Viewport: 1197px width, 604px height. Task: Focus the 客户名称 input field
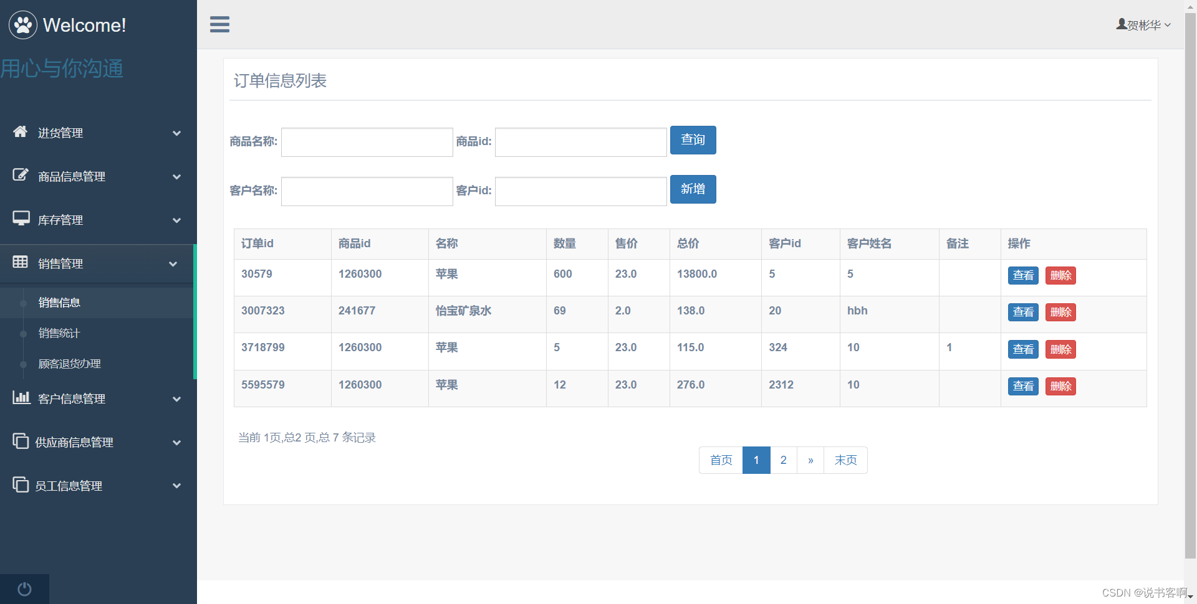click(367, 191)
